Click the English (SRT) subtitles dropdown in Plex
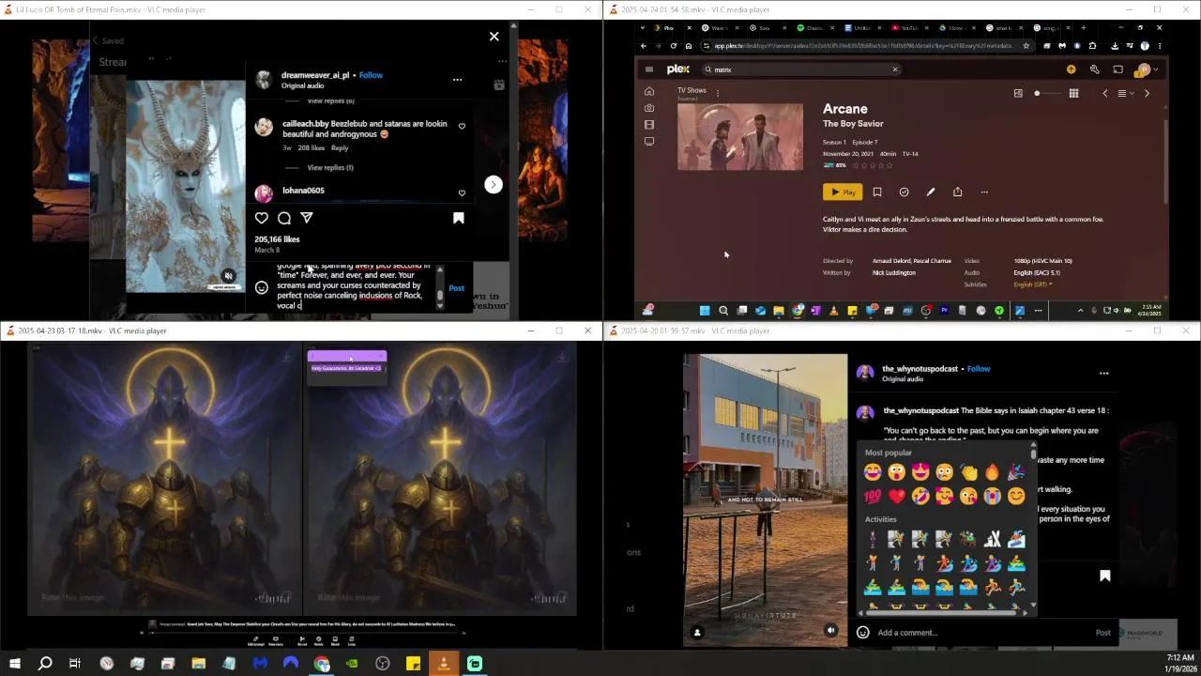The image size is (1201, 676). click(1033, 284)
